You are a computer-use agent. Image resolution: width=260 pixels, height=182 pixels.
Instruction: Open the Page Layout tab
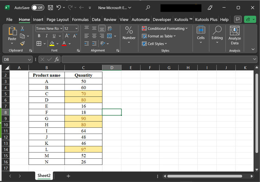click(x=57, y=20)
